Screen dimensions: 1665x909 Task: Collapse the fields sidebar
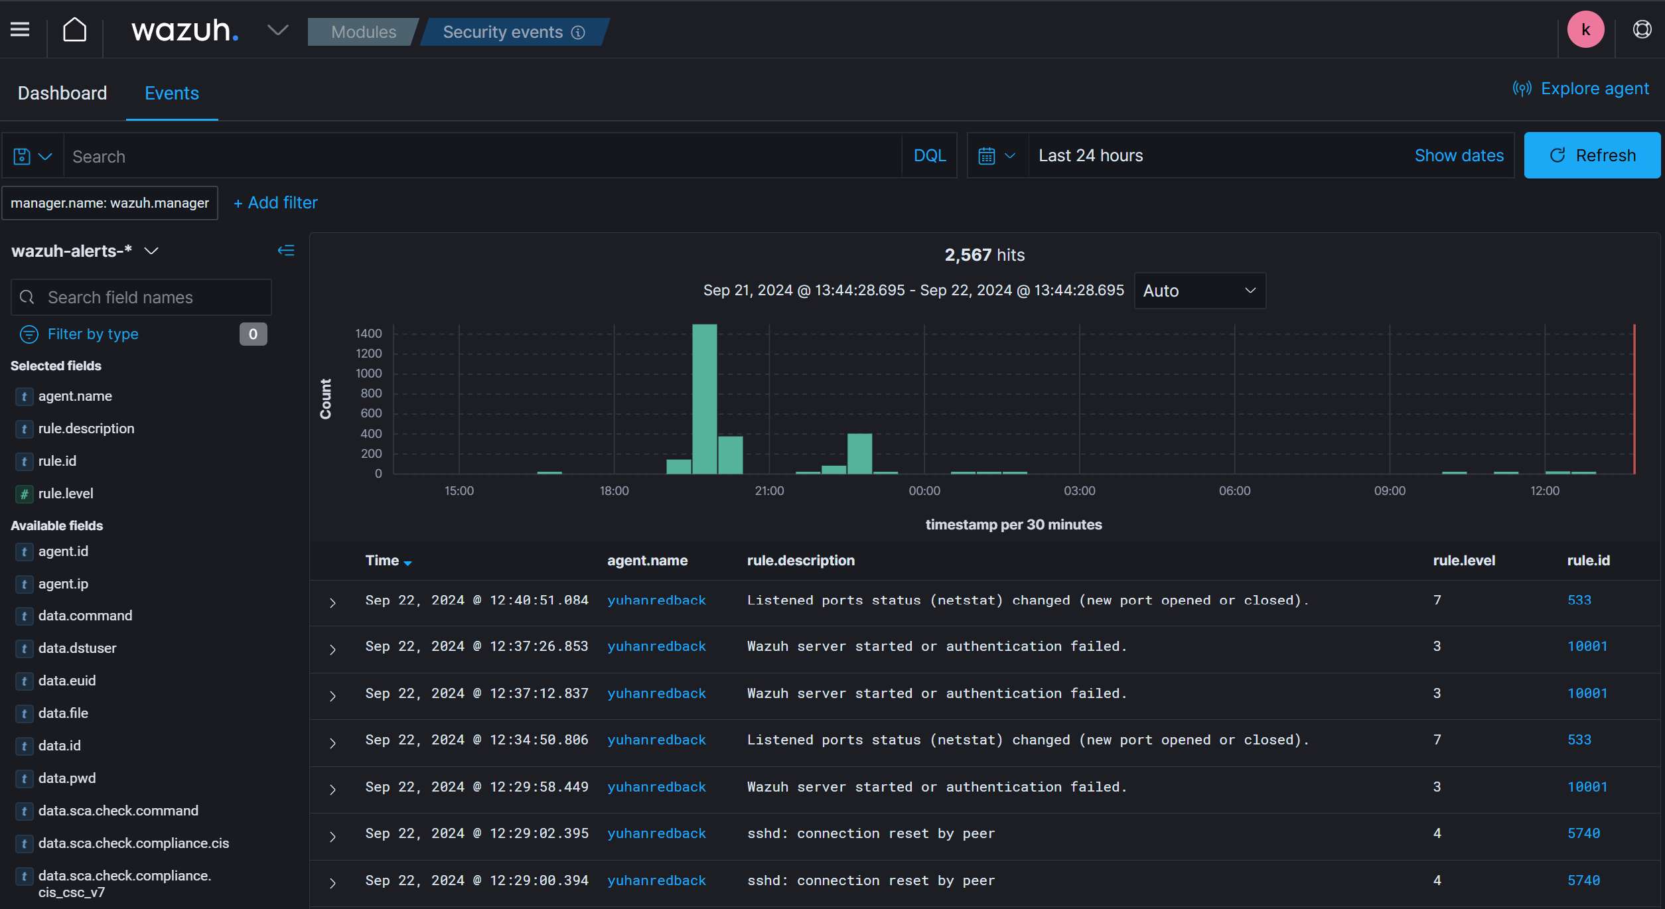(x=286, y=251)
